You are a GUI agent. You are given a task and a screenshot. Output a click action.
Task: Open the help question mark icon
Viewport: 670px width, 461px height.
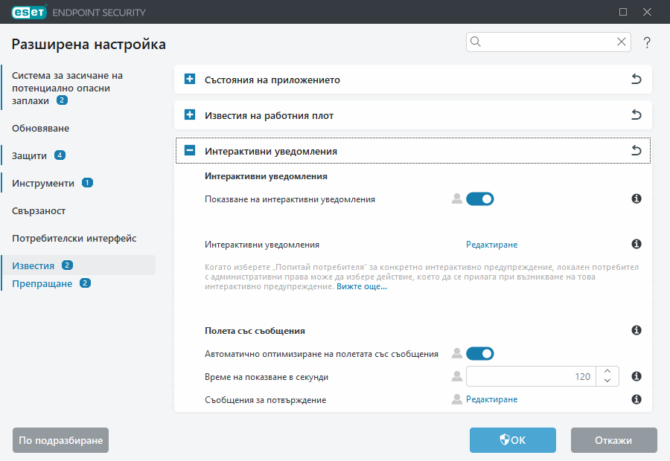click(x=647, y=42)
